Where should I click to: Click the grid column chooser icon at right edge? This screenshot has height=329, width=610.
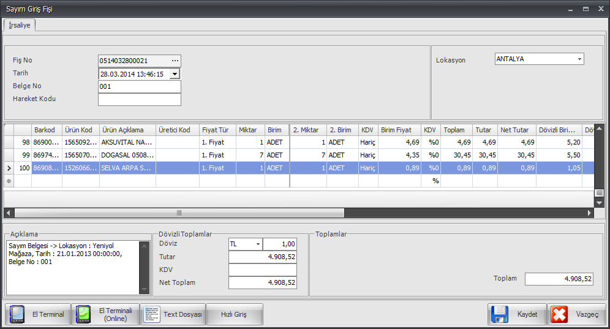pyautogui.click(x=599, y=192)
